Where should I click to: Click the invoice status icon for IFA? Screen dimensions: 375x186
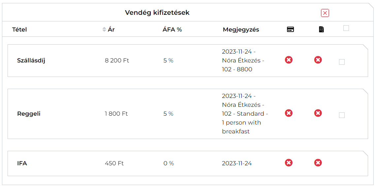[318, 163]
